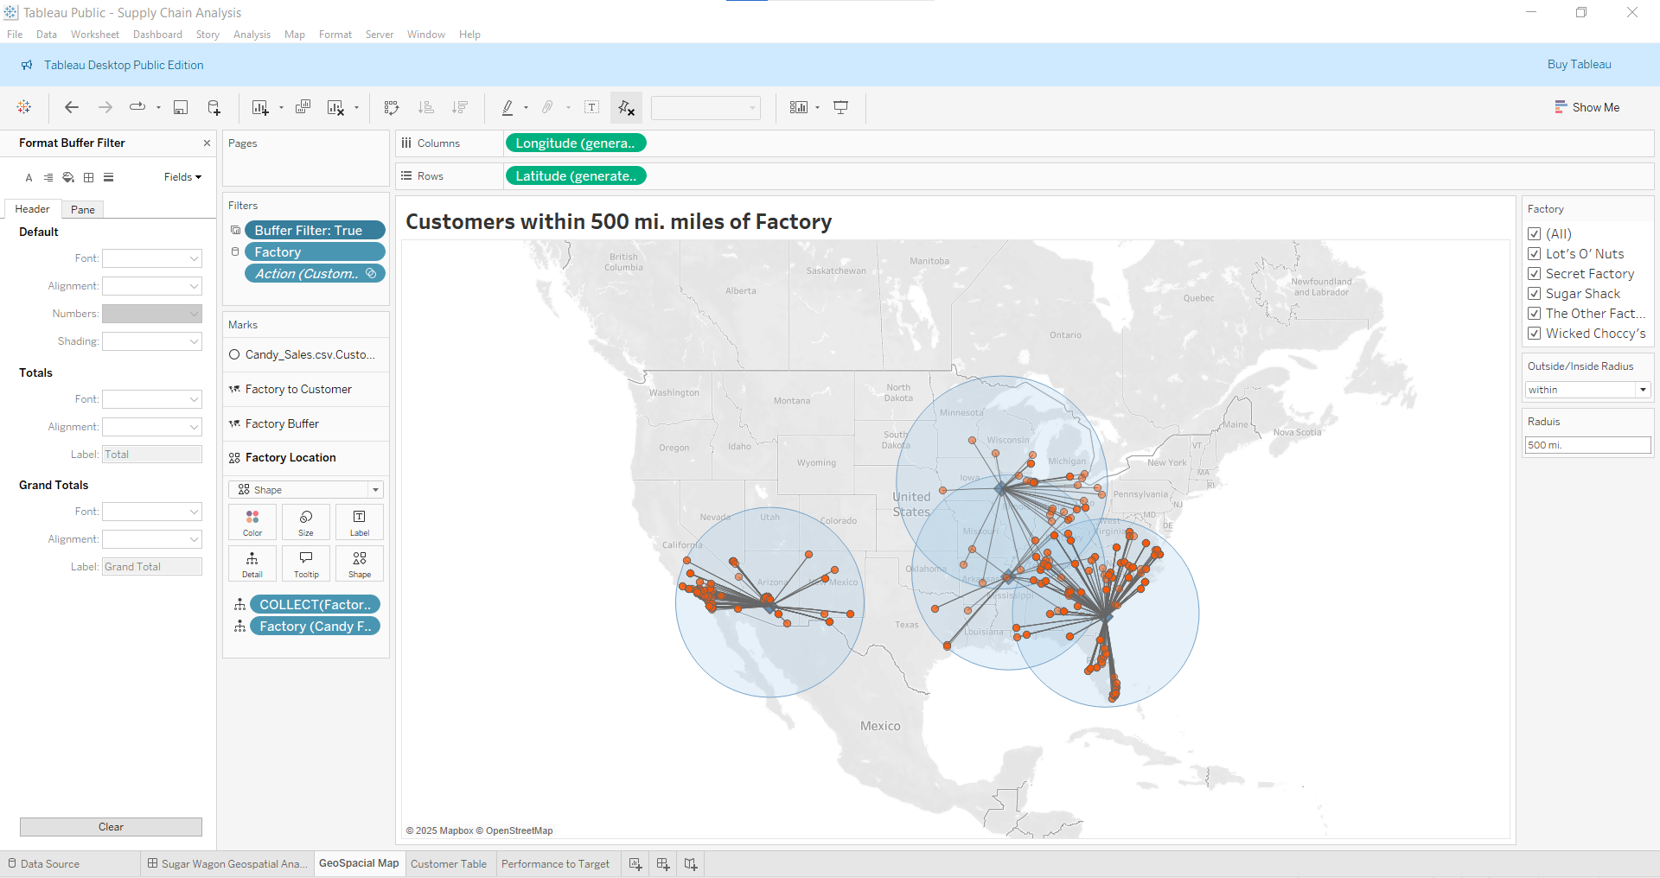Switch to Customer Table sheet tab

pyautogui.click(x=449, y=864)
